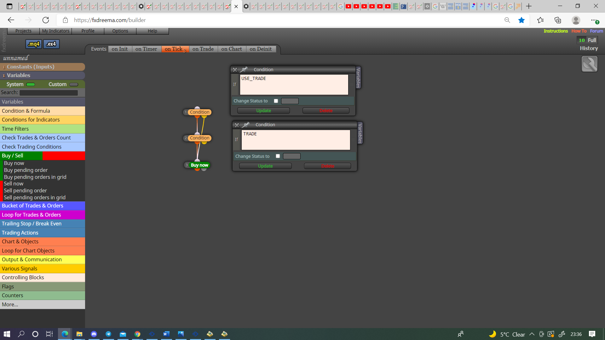The width and height of the screenshot is (605, 340).
Task: Open the wrench settings tool
Action: pyautogui.click(x=589, y=64)
